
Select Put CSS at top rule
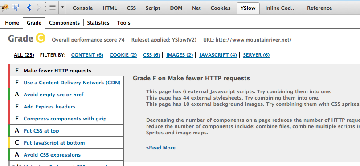tap(66, 131)
